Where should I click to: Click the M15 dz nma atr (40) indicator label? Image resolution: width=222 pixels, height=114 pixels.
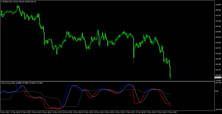tap(8, 83)
